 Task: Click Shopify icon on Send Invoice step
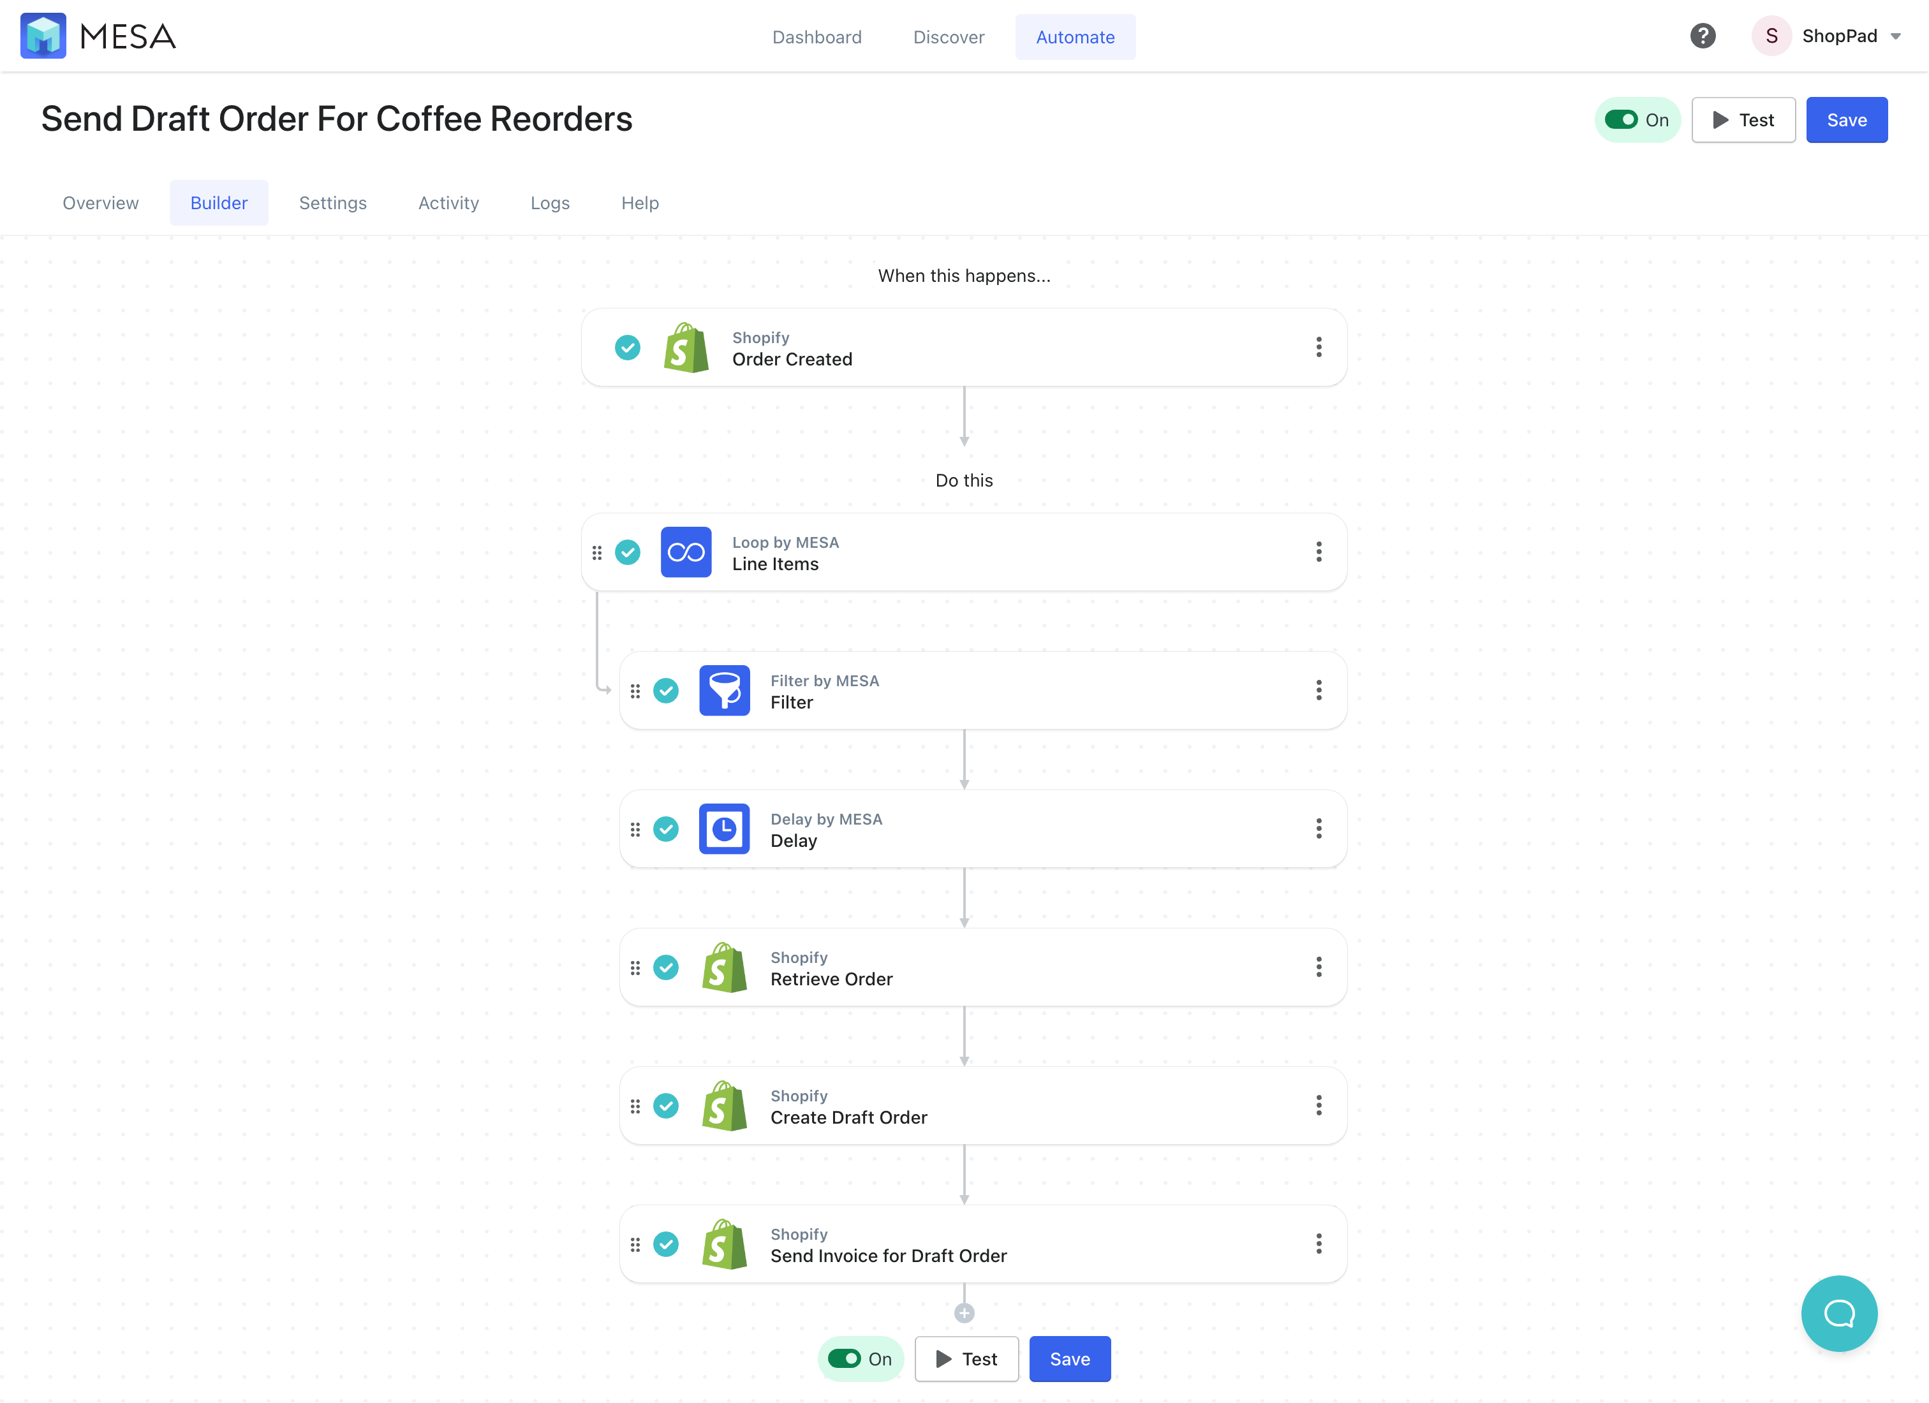[x=724, y=1244]
